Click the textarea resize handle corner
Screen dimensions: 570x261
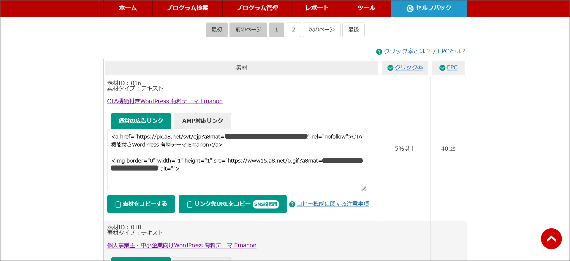[364, 188]
